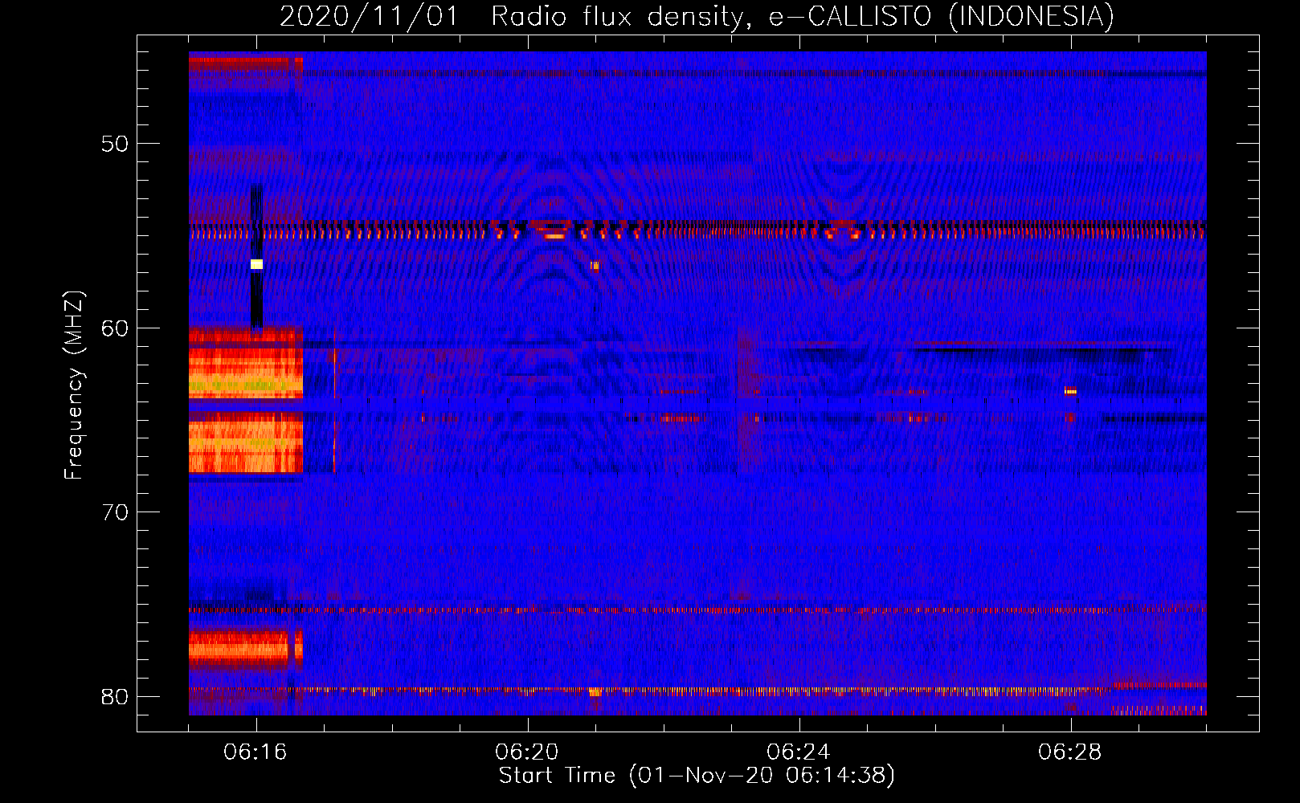Click the small bright burst at 06:28 near 63 MHz
The height and width of the screenshot is (803, 1300).
coord(1070,392)
